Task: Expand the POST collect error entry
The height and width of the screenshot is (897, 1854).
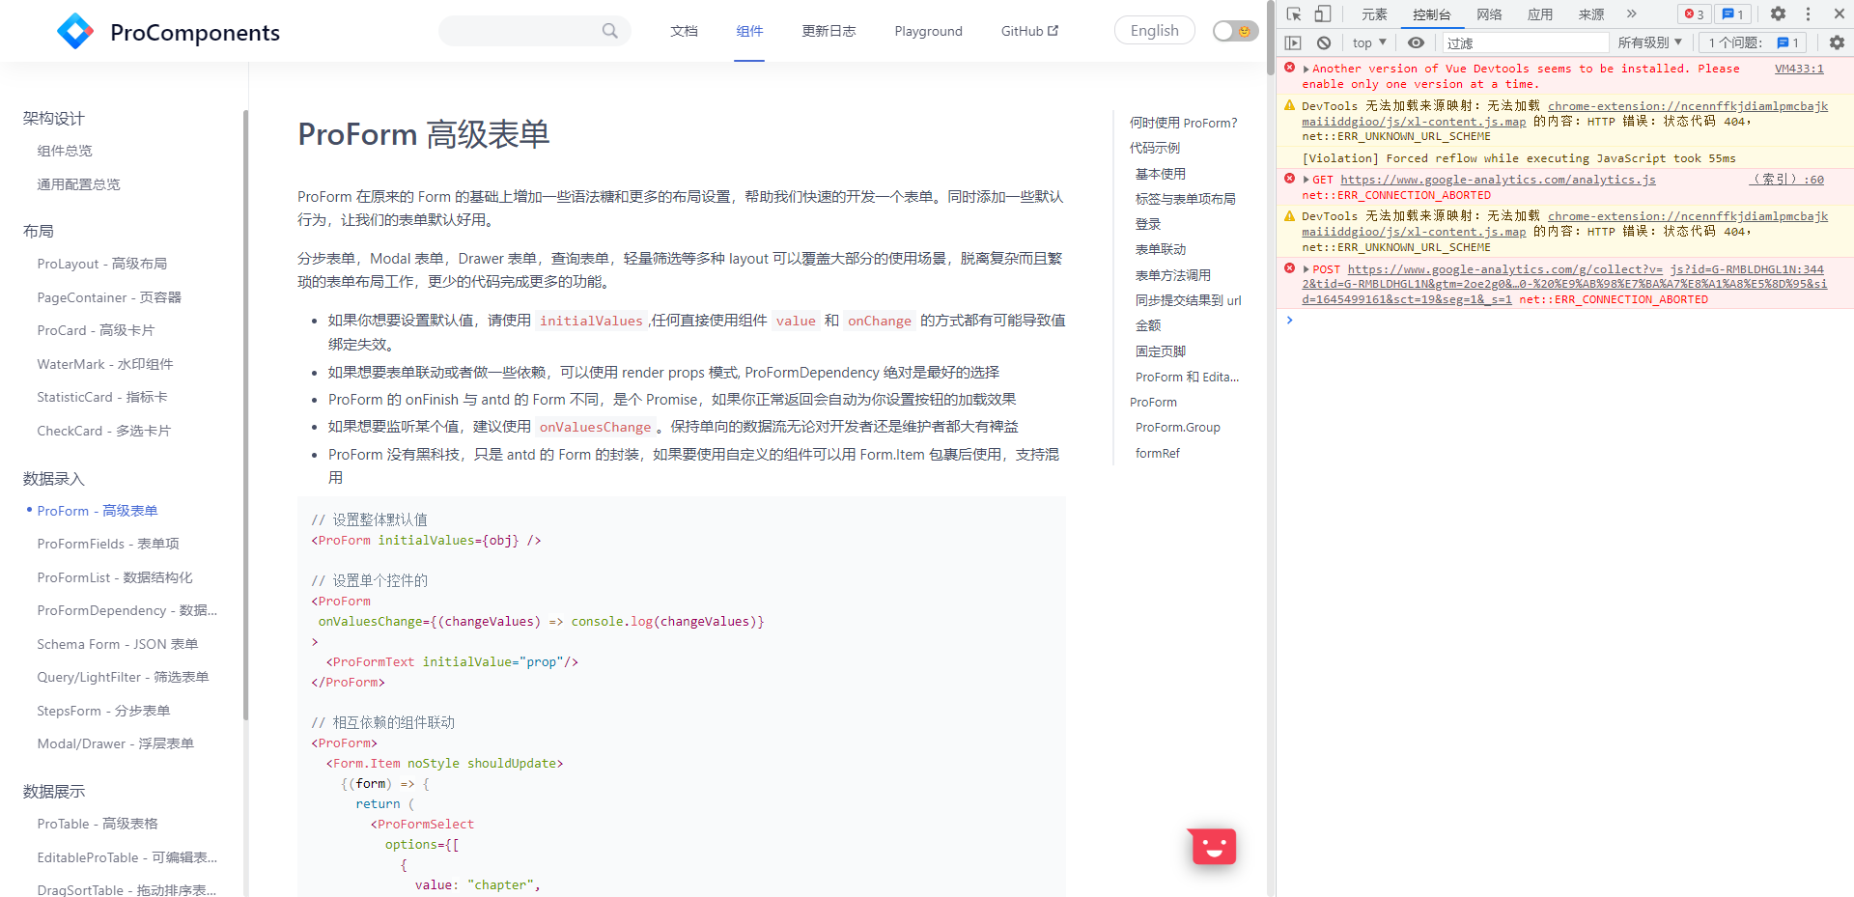Action: 1306,269
